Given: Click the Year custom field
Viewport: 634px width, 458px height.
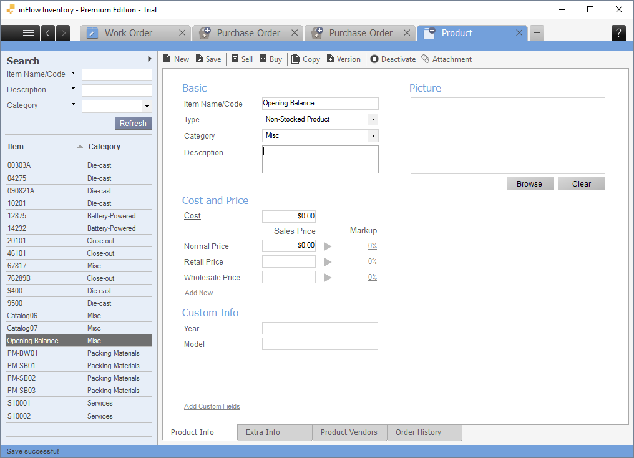Looking at the screenshot, I should [x=320, y=328].
